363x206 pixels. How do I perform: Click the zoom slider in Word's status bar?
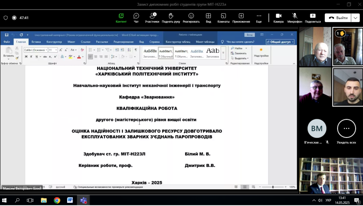273,187
